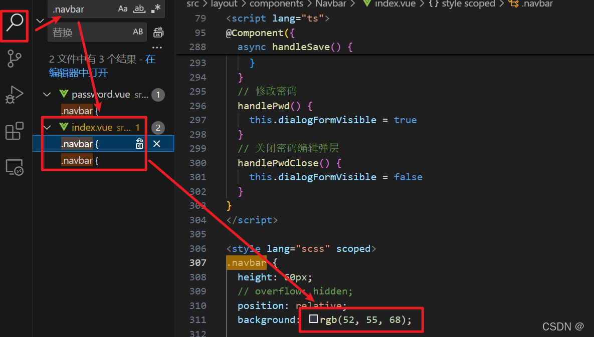Toggle Match Whole Word option
The width and height of the screenshot is (594, 337).
tap(139, 9)
